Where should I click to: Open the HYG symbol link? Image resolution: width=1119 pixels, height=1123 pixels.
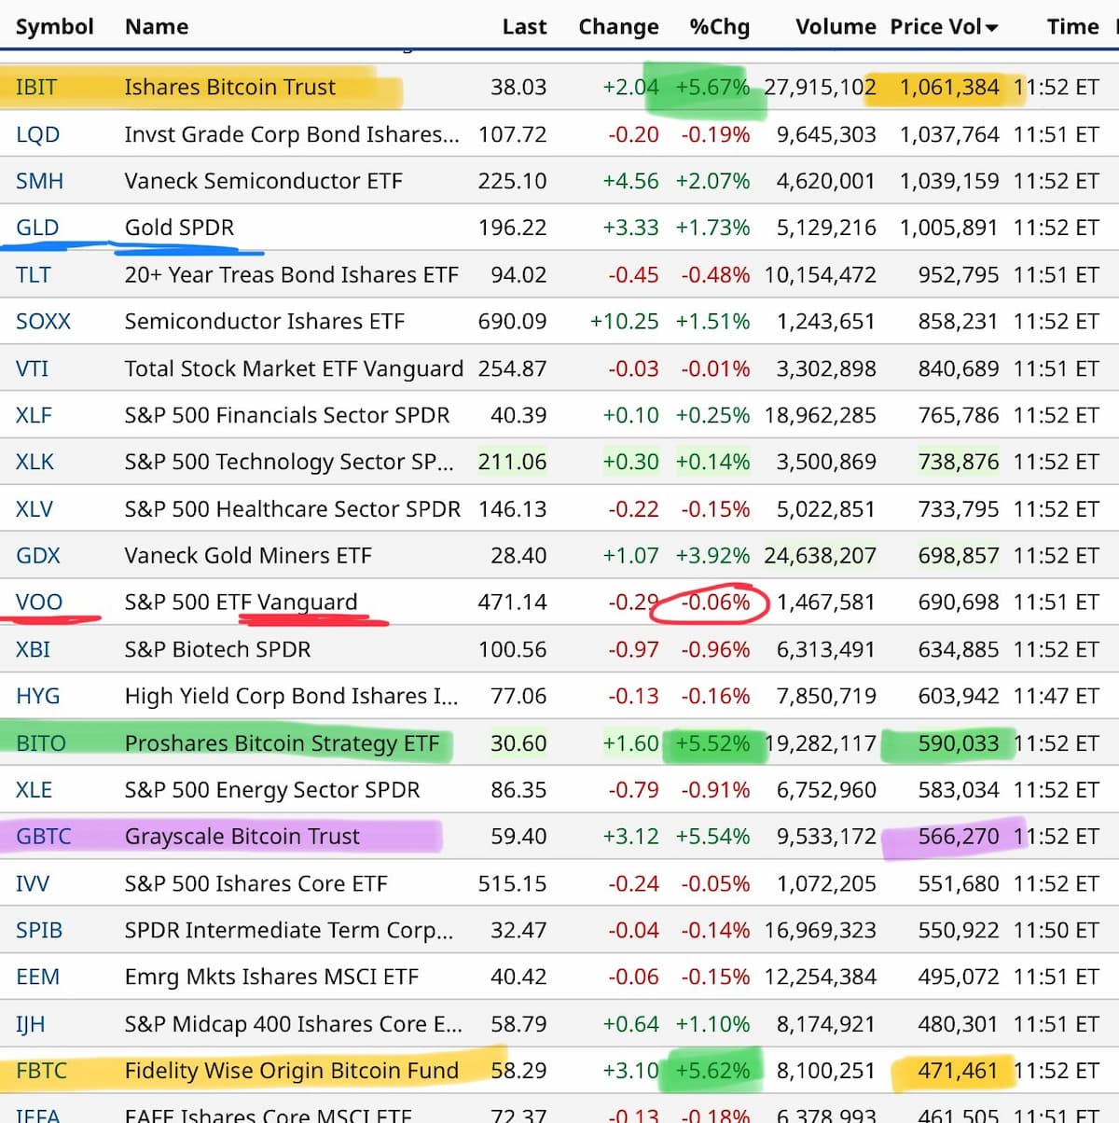[x=37, y=696]
